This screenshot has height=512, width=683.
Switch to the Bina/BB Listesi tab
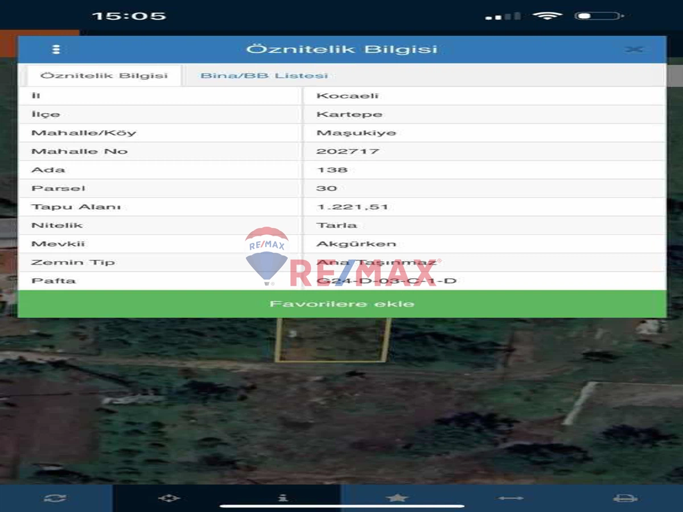[x=264, y=76]
